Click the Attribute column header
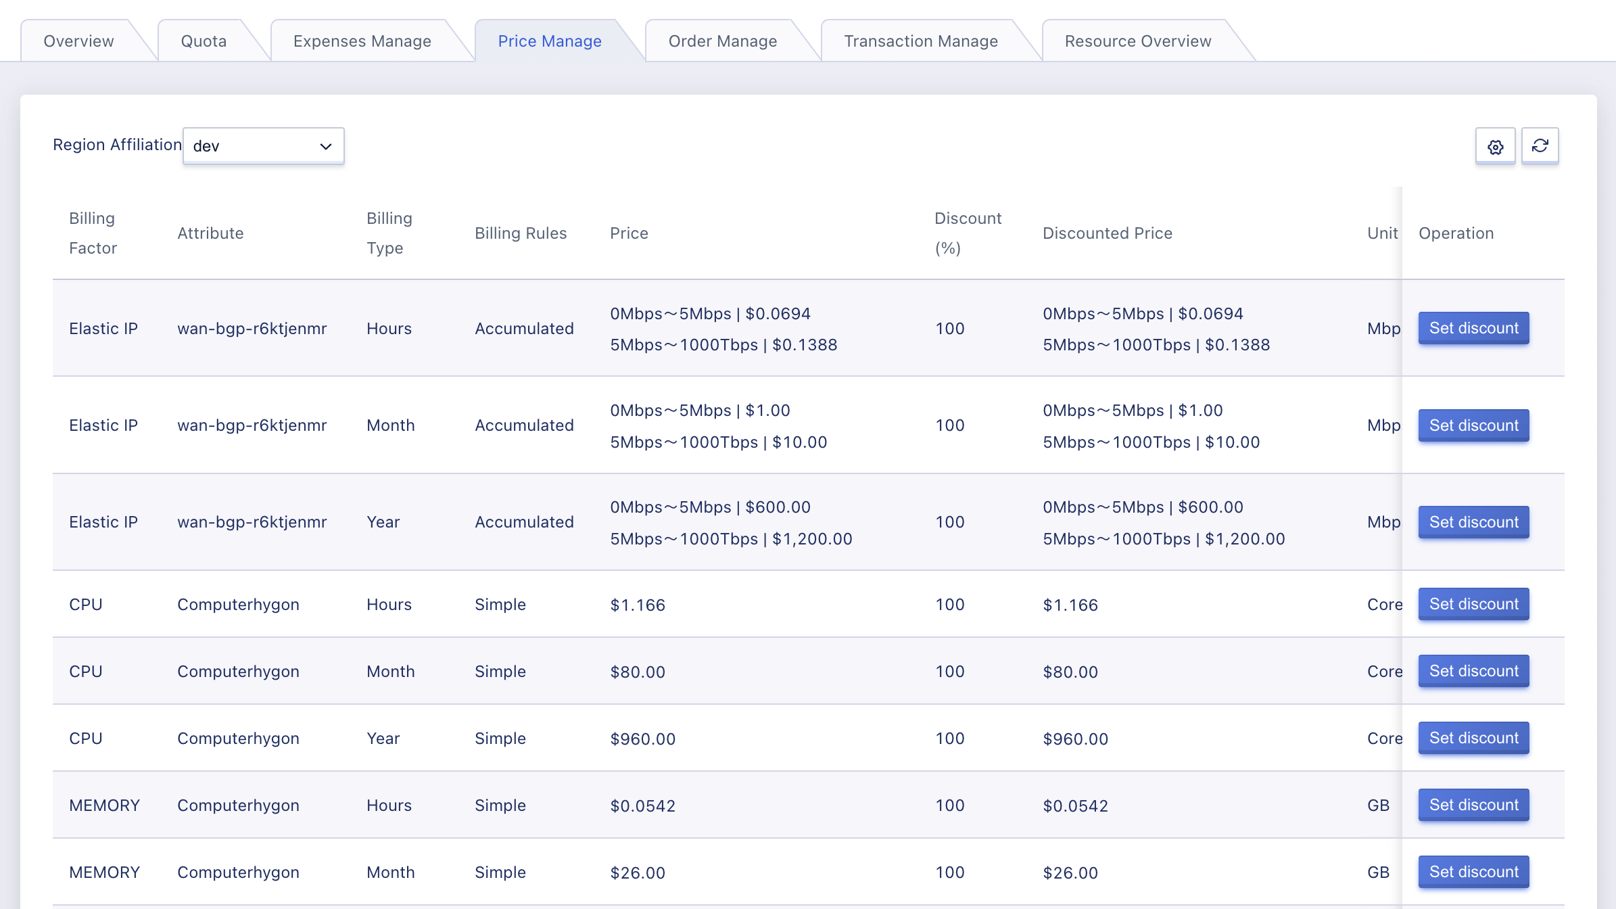Viewport: 1616px width, 909px height. click(x=210, y=233)
